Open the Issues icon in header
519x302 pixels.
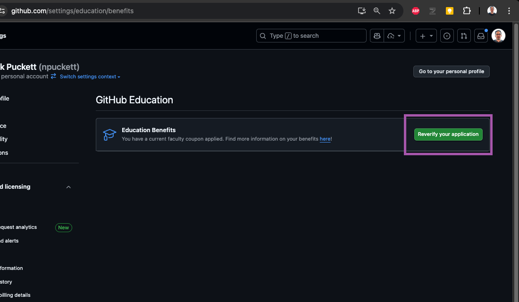point(447,36)
